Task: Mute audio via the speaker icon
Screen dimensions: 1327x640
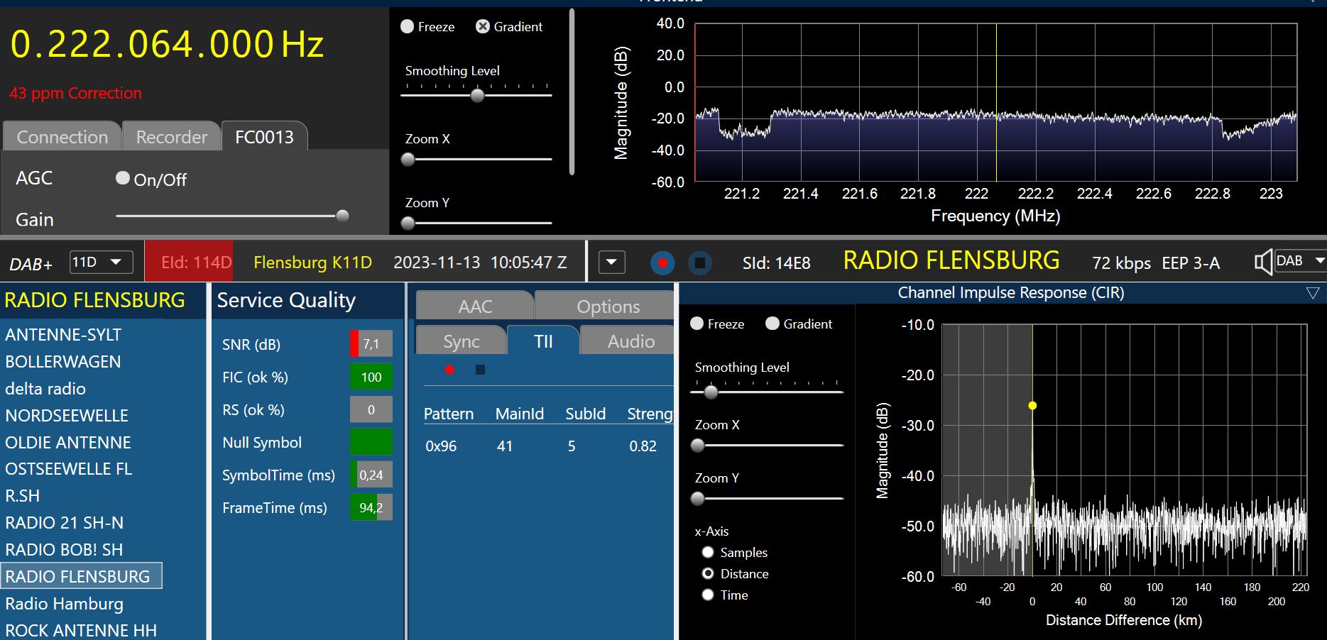Action: [x=1262, y=263]
